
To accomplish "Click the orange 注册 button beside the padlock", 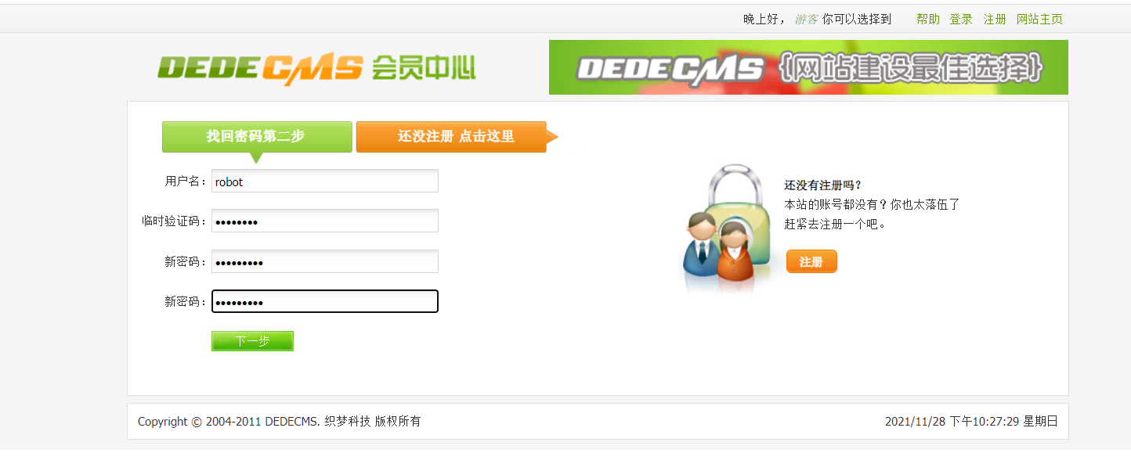I will pos(811,261).
